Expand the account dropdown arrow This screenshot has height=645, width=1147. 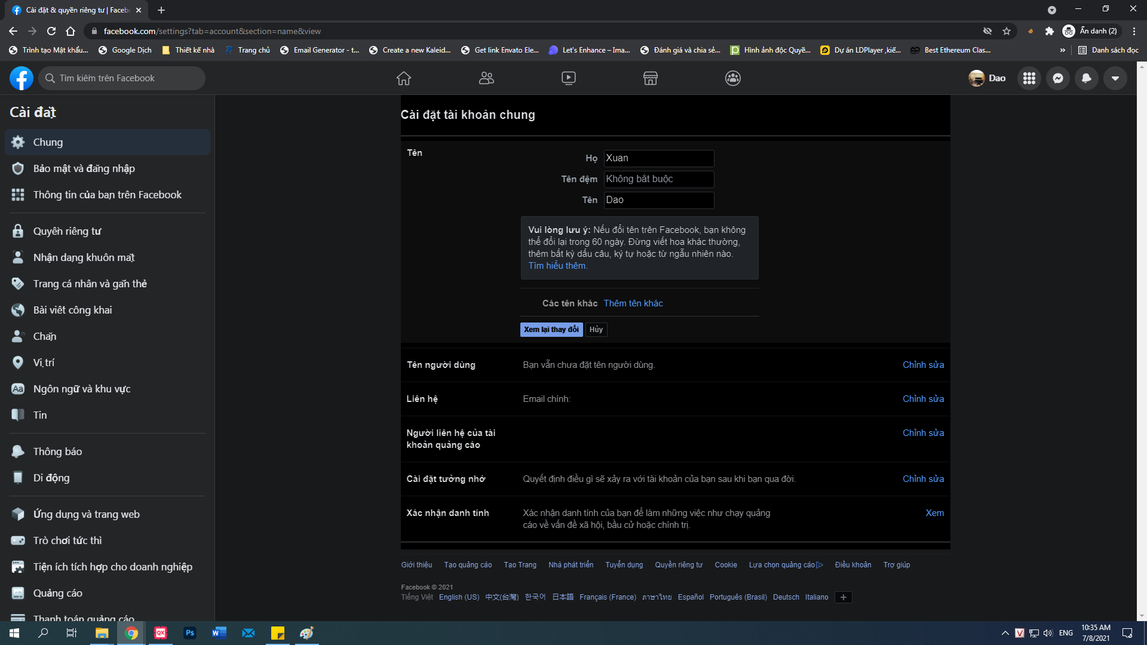pos(1115,78)
